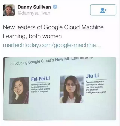120x126 pixels.
Task: Click the 'Fei-Fei Li' name heading
Action: pyautogui.click(x=41, y=79)
